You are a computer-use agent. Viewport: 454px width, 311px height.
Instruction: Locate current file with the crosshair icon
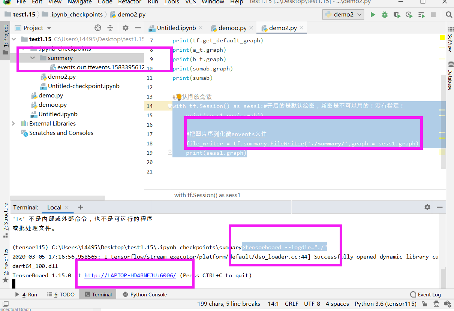pos(98,28)
